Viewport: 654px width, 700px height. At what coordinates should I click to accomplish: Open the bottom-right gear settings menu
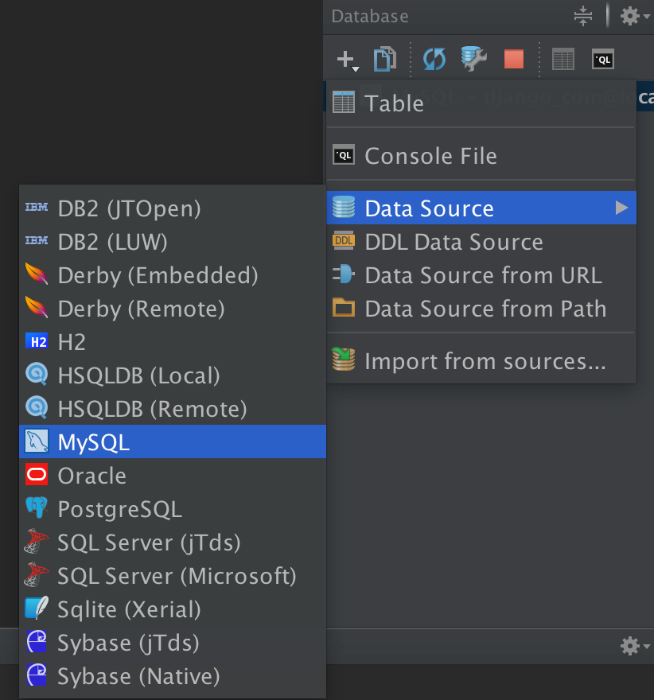pyautogui.click(x=634, y=646)
